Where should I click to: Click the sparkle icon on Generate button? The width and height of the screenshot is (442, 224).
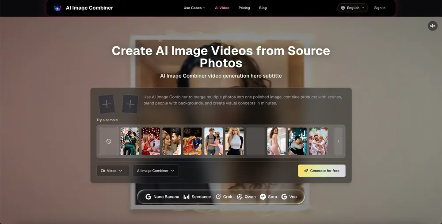point(306,171)
